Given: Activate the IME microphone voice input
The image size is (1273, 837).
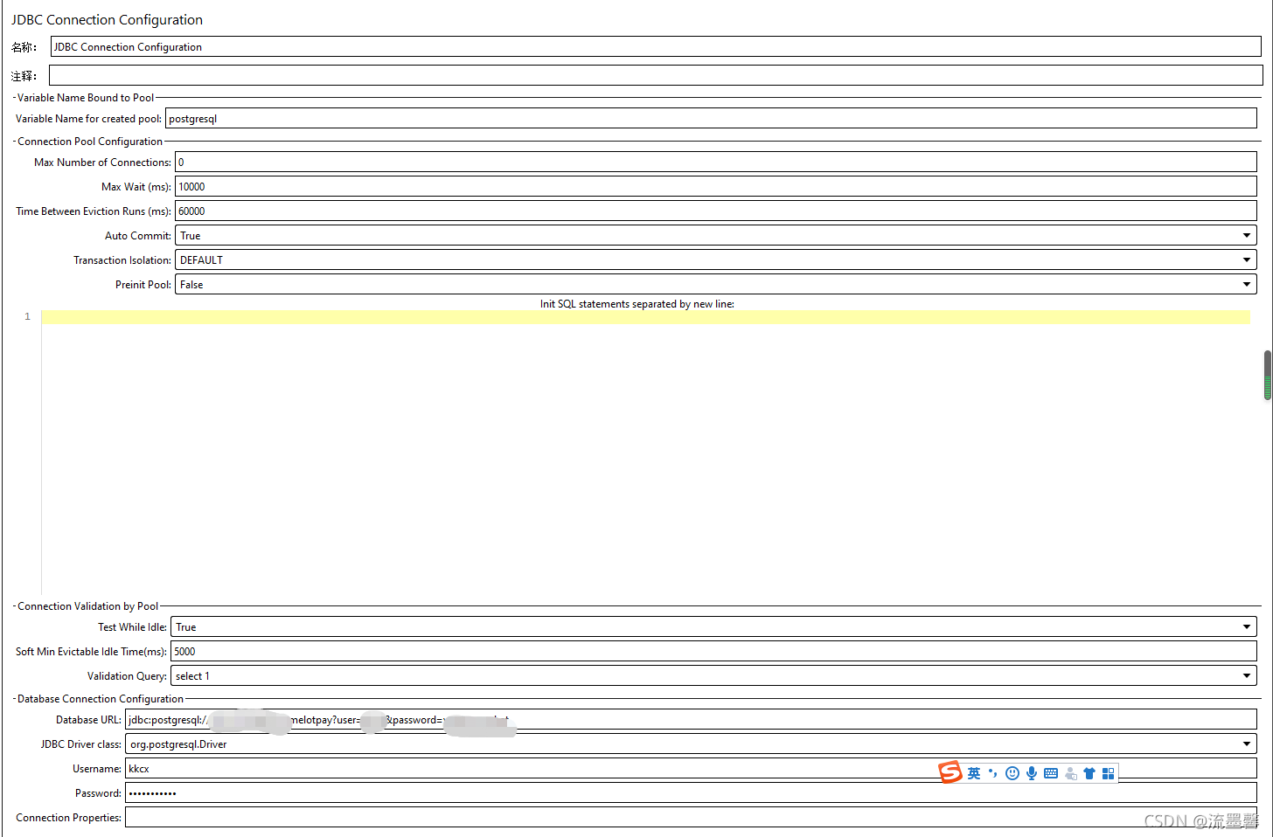Looking at the screenshot, I should (x=1032, y=773).
